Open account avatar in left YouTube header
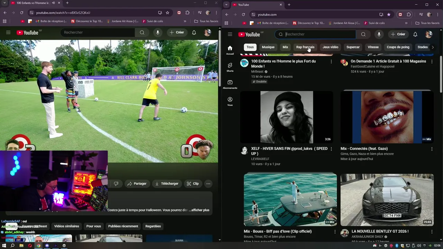 207,33
